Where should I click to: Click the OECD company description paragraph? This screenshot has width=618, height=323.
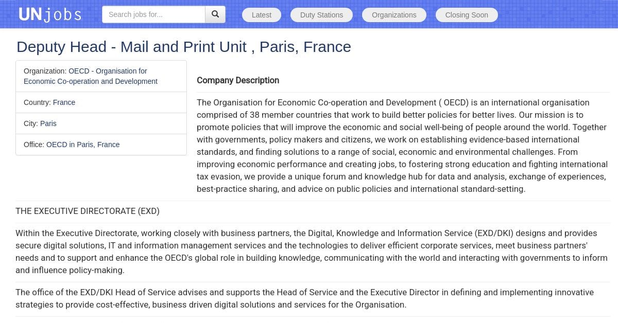(402, 146)
